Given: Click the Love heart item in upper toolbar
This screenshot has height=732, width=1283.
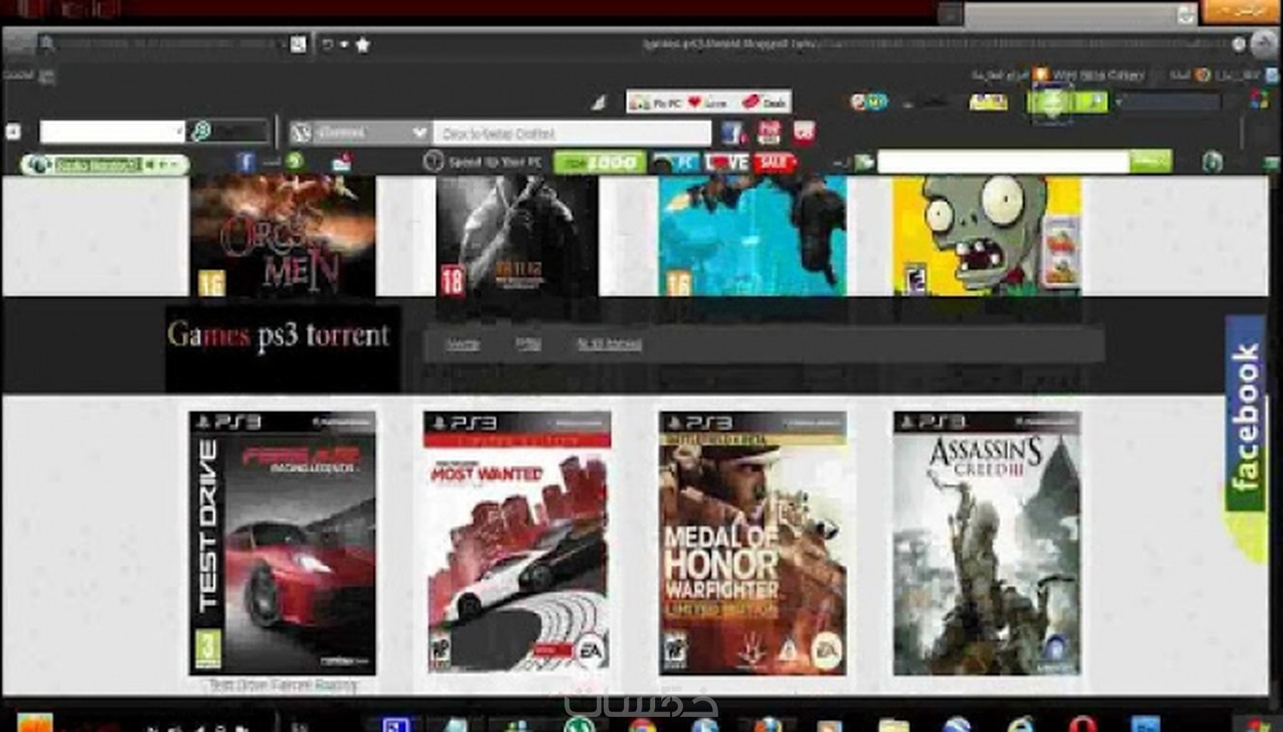Looking at the screenshot, I should pos(708,102).
